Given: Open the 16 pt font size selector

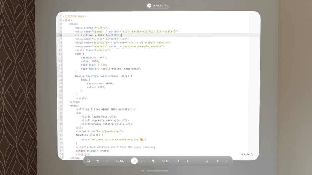Looking at the screenshot, I should tap(165, 161).
